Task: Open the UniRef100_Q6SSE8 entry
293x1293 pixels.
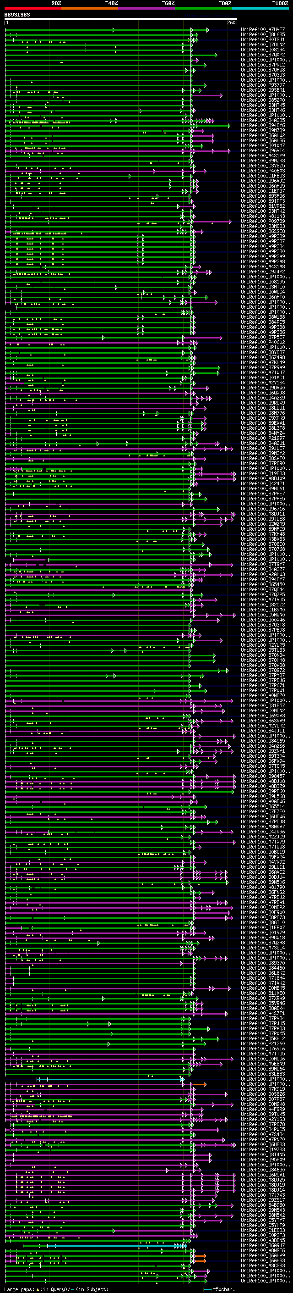Action: pyautogui.click(x=263, y=231)
